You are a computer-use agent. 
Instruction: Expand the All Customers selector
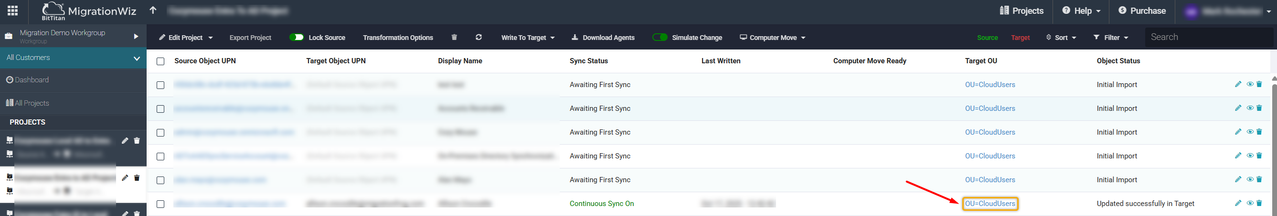pos(73,58)
